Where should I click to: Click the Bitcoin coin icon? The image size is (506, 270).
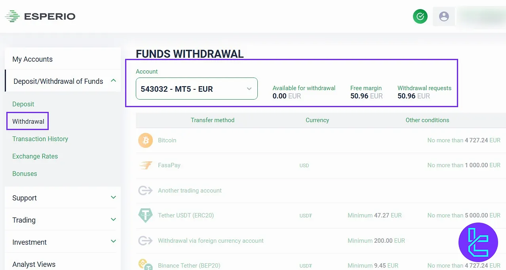(x=145, y=140)
